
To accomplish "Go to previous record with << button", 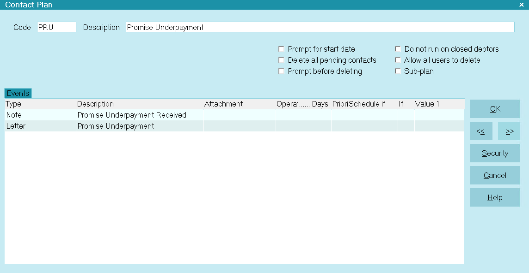I will coord(481,131).
